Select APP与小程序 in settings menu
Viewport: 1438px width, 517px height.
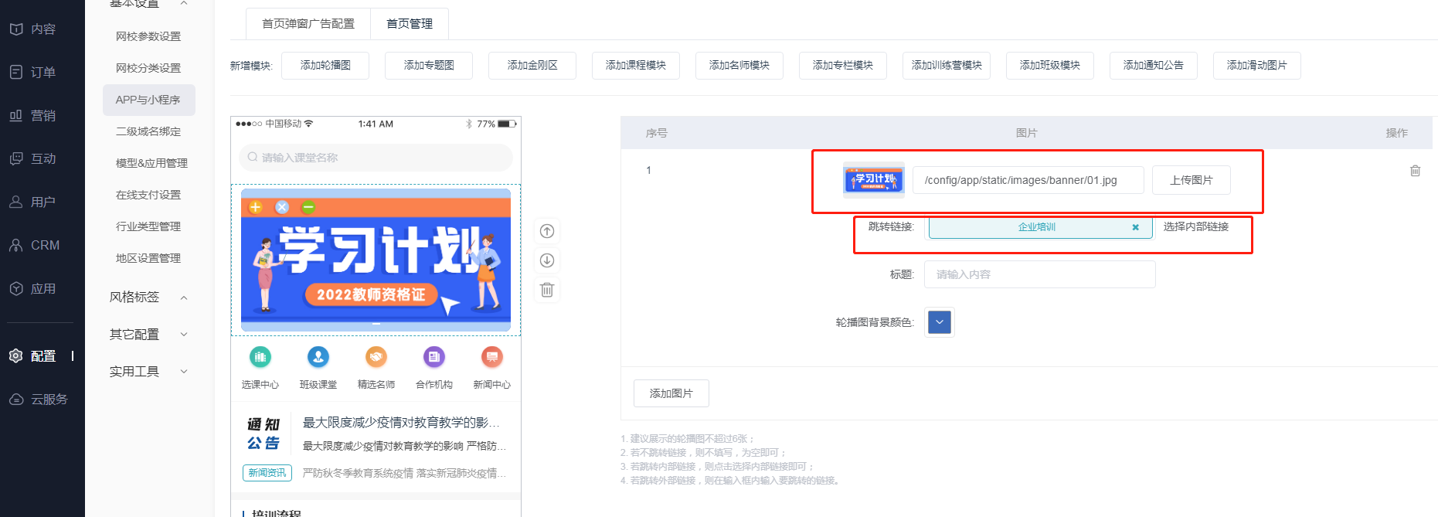(148, 100)
